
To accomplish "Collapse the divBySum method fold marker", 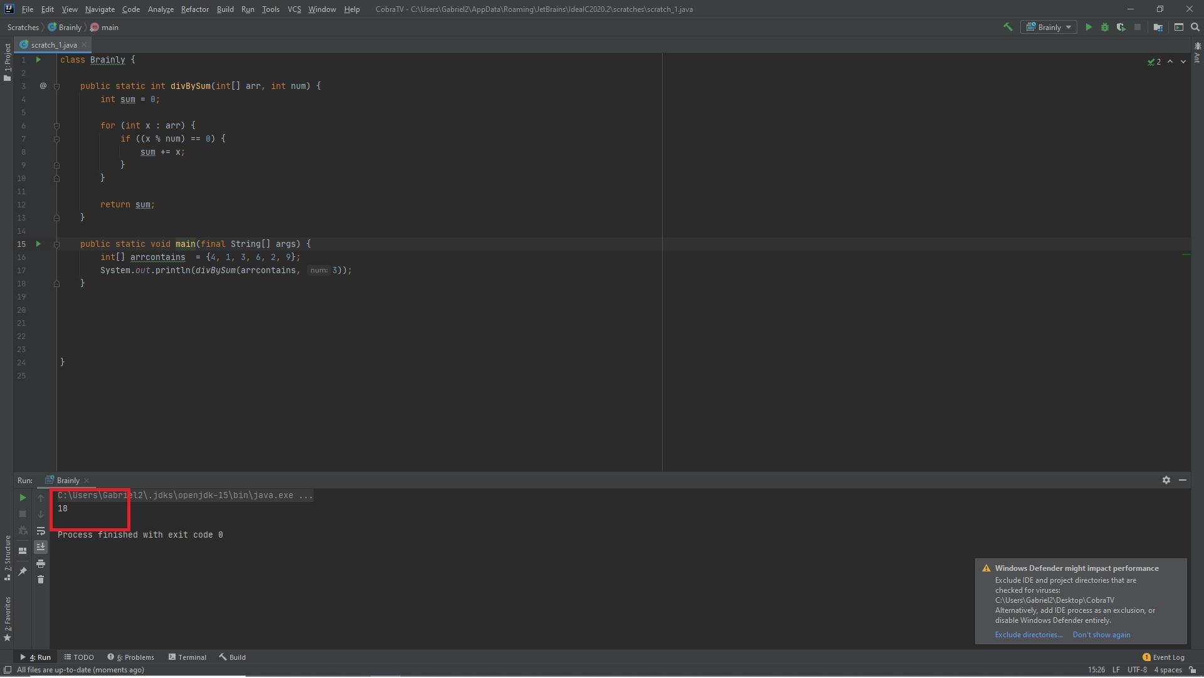I will [x=56, y=86].
